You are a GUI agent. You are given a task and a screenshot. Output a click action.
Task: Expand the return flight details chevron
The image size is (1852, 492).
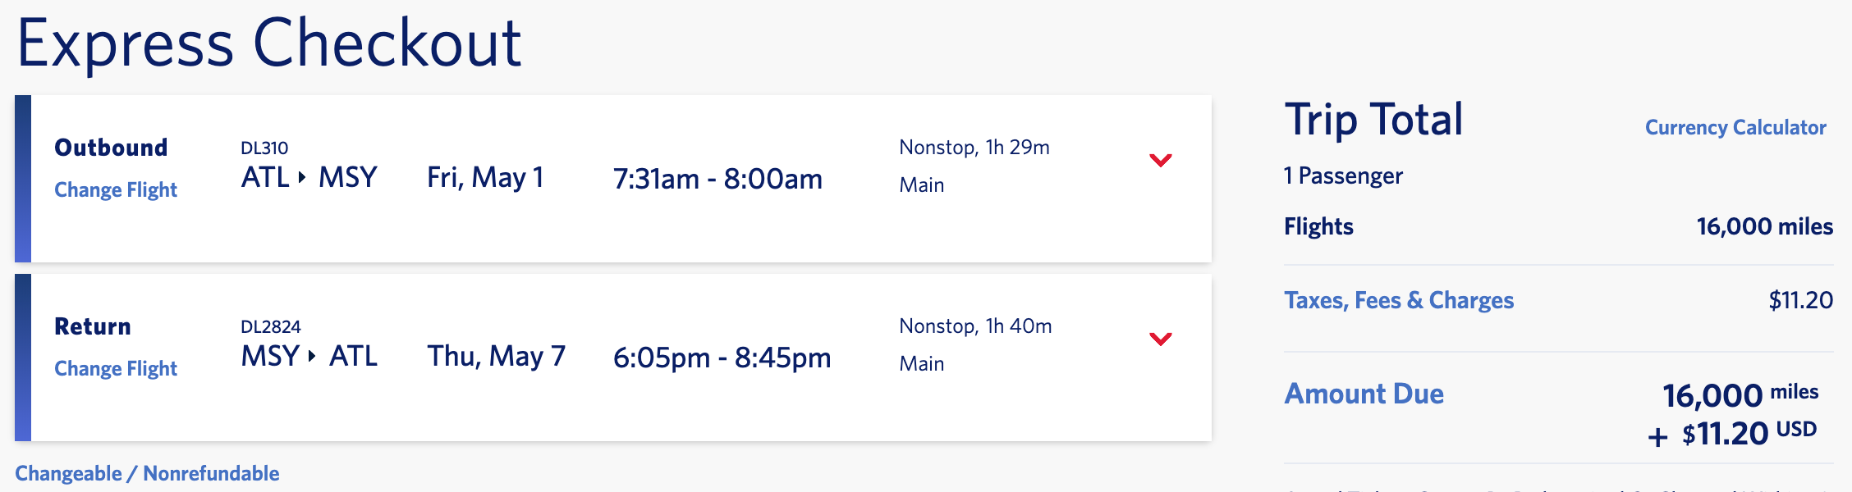coord(1160,339)
